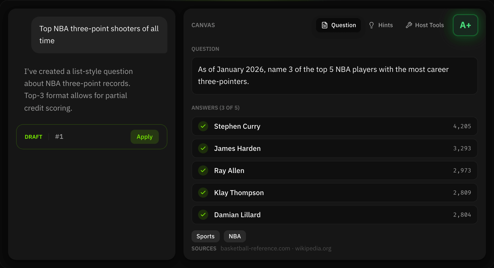Toggle the checkmark for Ray Allen
494x268 pixels.
203,170
